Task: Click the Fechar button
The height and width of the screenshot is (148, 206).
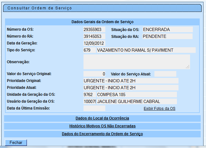Action: [16, 142]
